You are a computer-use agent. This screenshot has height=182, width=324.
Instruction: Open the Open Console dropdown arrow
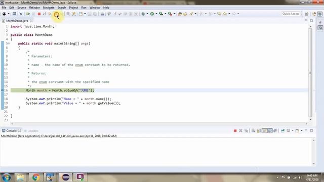[x=302, y=130]
